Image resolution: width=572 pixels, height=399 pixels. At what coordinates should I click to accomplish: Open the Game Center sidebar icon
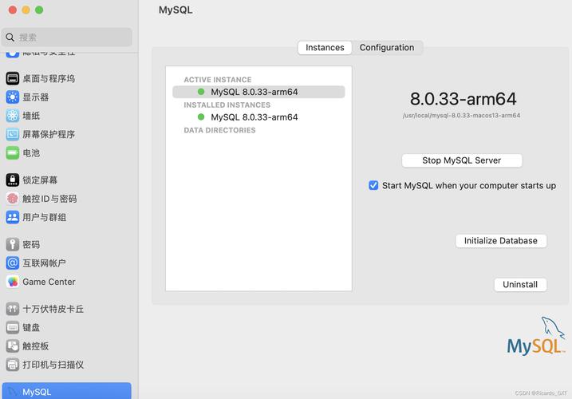(13, 282)
